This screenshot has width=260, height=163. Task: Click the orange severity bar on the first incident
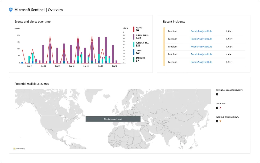click(164, 31)
